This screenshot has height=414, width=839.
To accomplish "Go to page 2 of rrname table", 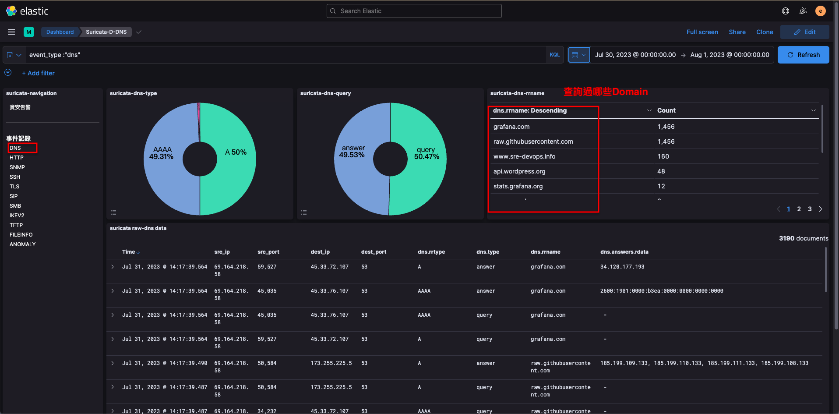I will click(799, 209).
